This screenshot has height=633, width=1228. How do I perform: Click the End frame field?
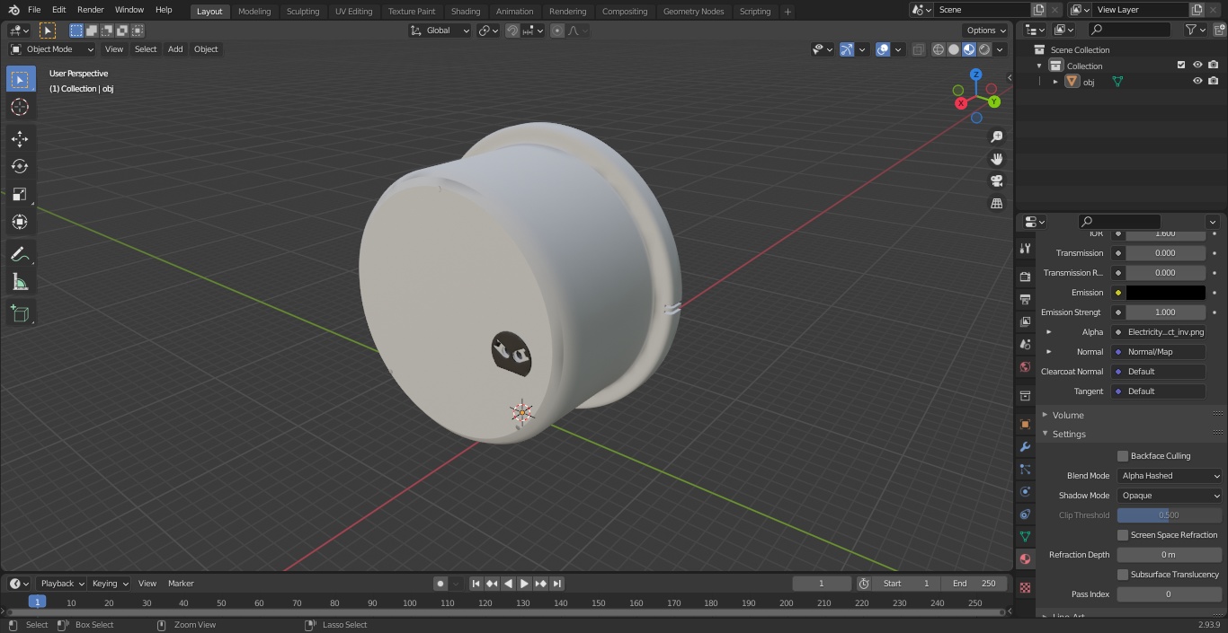tap(974, 584)
